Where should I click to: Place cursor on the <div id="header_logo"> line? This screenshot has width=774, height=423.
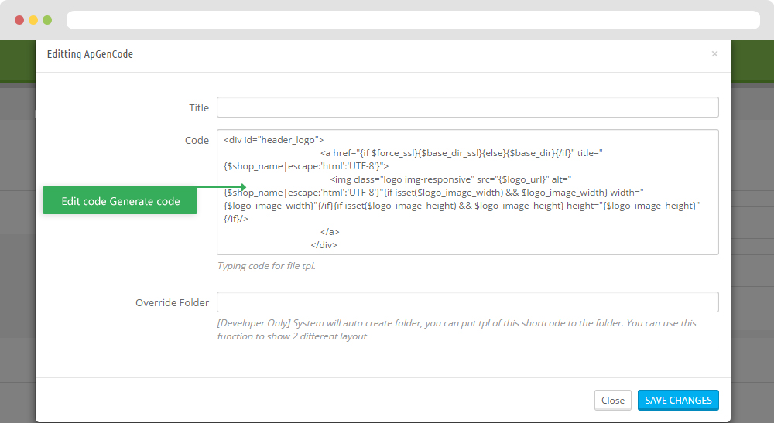tap(273, 140)
